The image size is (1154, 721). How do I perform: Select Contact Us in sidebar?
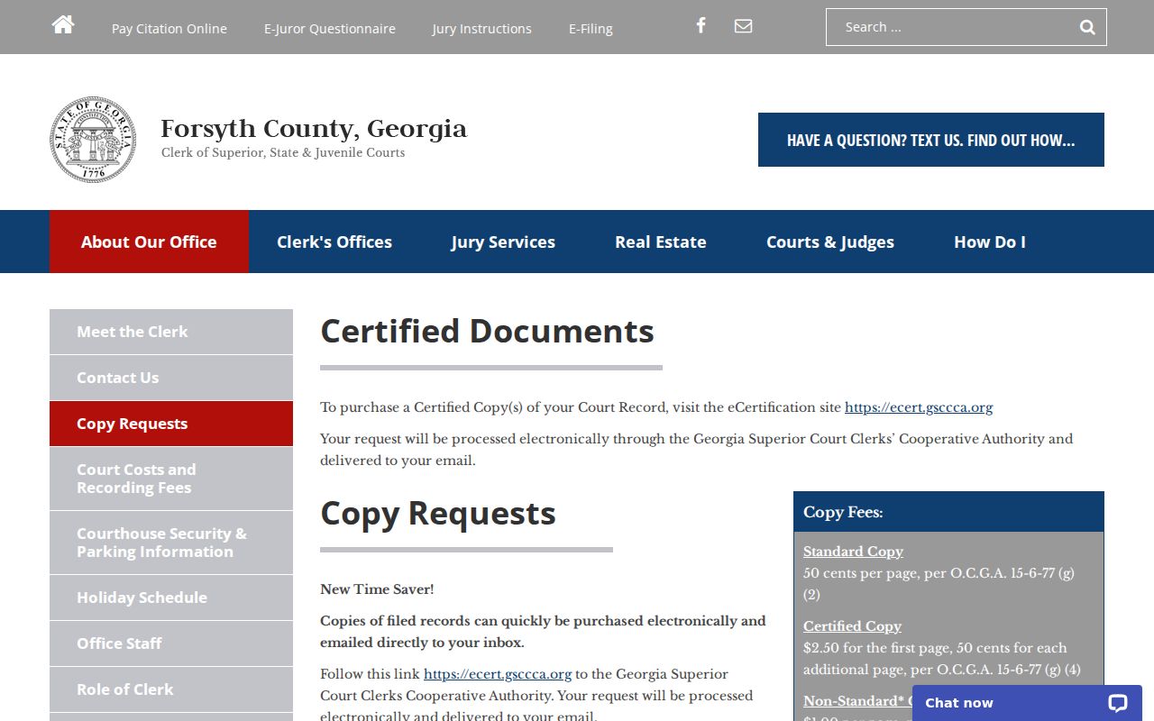[171, 378]
